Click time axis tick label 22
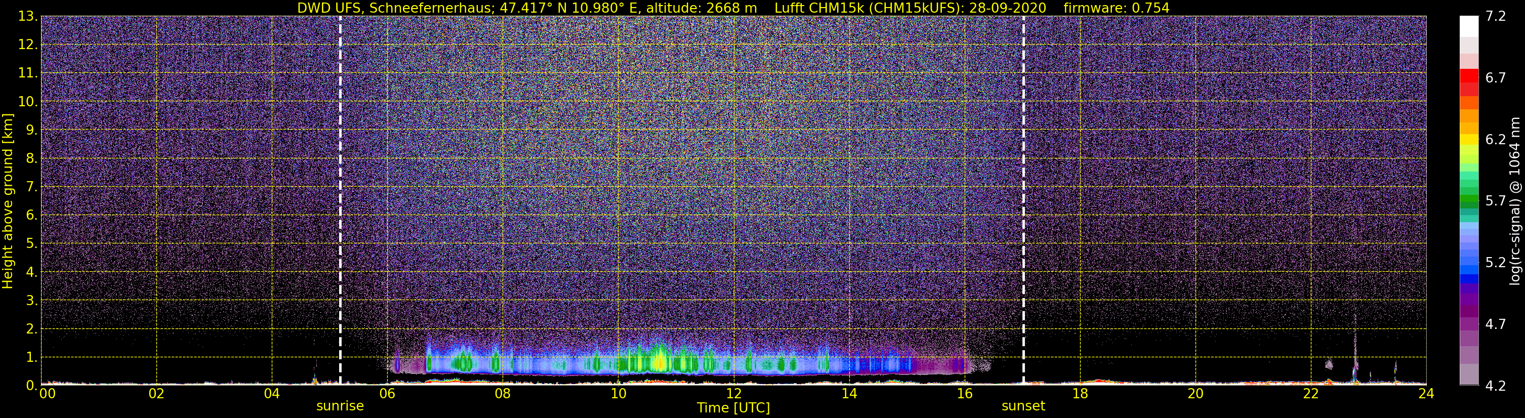1525x418 pixels. click(x=1311, y=394)
